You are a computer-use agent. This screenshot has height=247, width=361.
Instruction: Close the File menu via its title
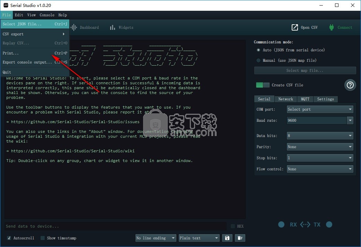click(7, 15)
